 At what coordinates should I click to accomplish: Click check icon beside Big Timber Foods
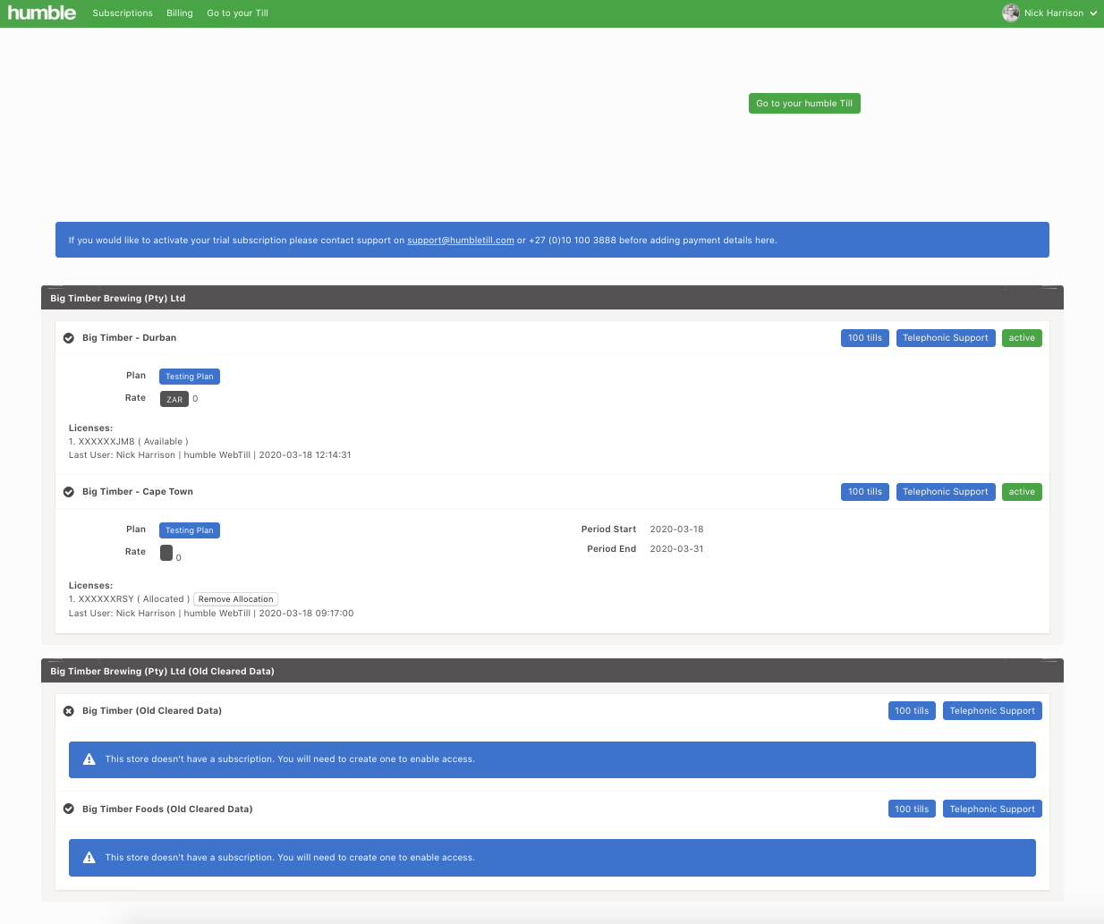tap(69, 810)
